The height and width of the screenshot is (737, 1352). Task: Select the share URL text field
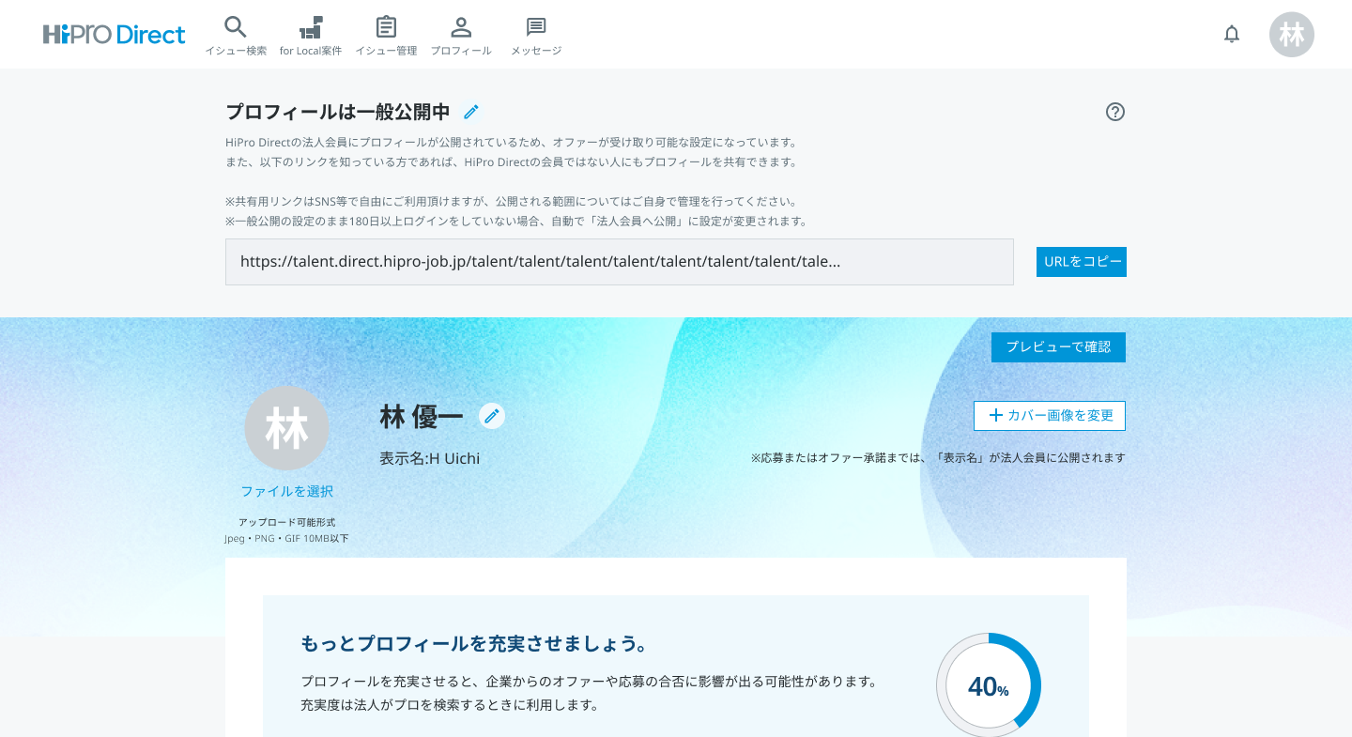pyautogui.click(x=620, y=262)
